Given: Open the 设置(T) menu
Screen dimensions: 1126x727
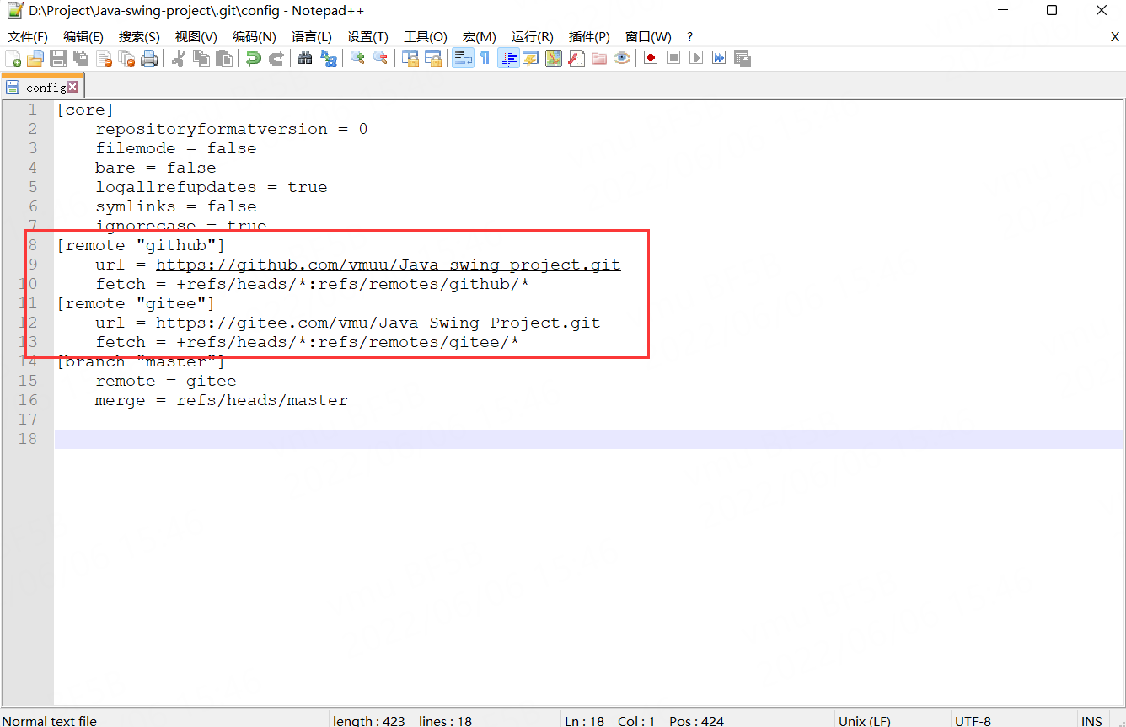Looking at the screenshot, I should tap(368, 37).
